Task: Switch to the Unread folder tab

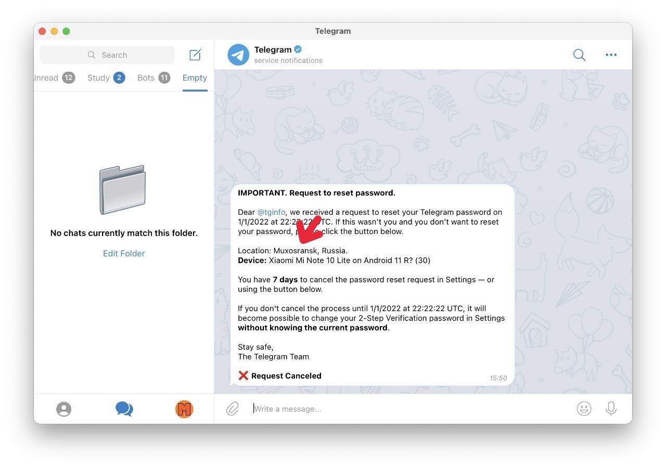Action: pos(55,77)
